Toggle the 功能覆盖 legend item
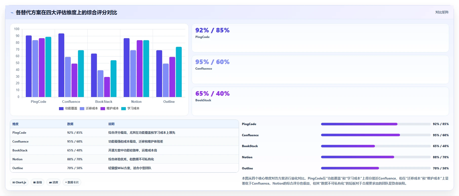The width and height of the screenshot is (459, 196). click(x=68, y=108)
